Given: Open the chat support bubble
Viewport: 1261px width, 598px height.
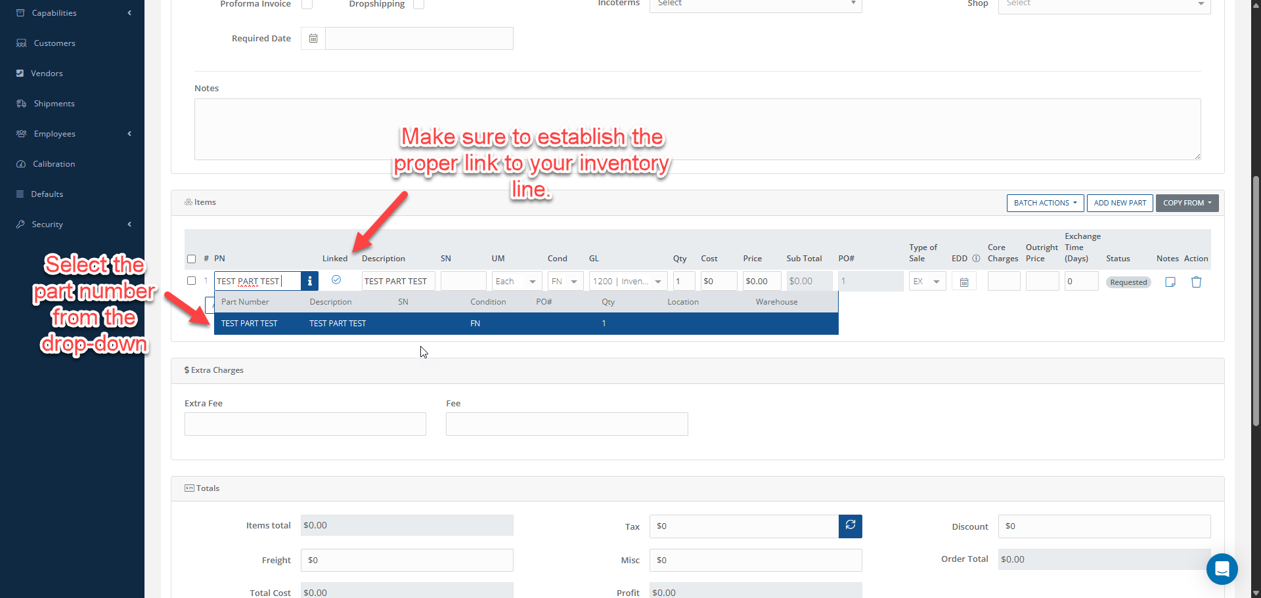Looking at the screenshot, I should coord(1222,568).
